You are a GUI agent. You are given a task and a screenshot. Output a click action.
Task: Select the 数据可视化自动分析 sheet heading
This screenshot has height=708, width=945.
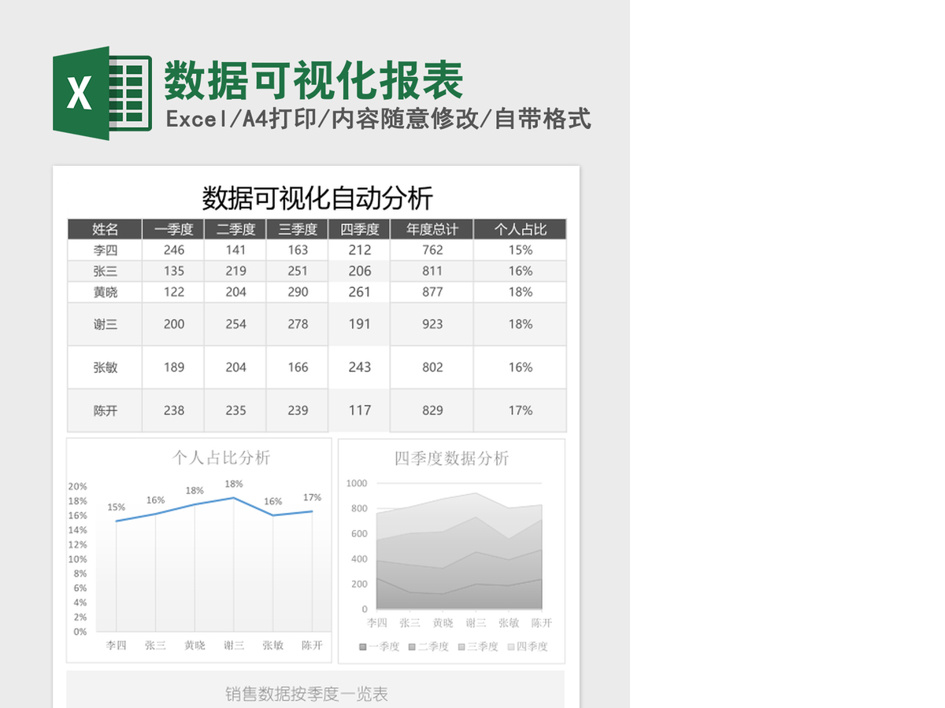click(317, 197)
